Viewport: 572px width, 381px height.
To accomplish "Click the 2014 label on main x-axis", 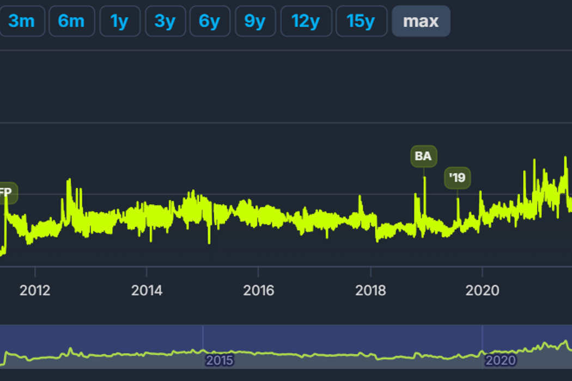I will 147,290.
